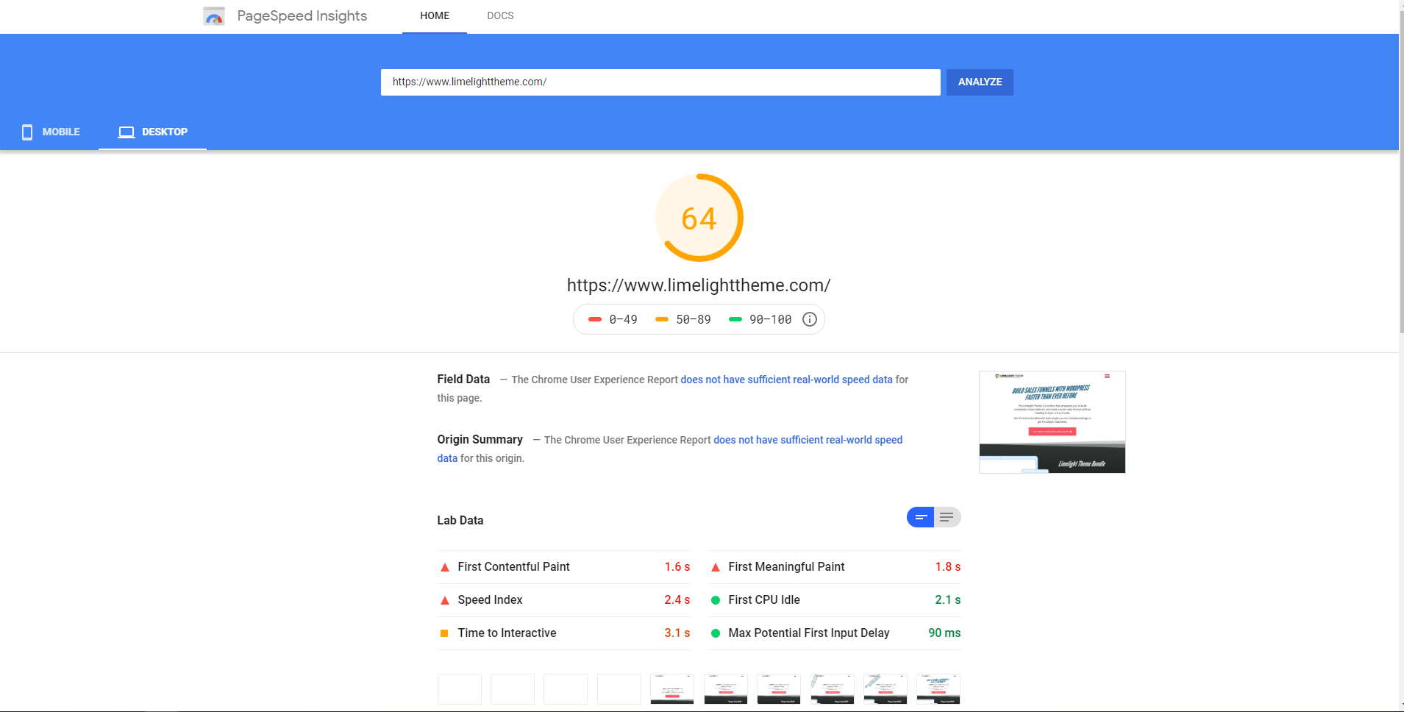Click the Origin Summary label
This screenshot has height=712, width=1404.
point(480,439)
